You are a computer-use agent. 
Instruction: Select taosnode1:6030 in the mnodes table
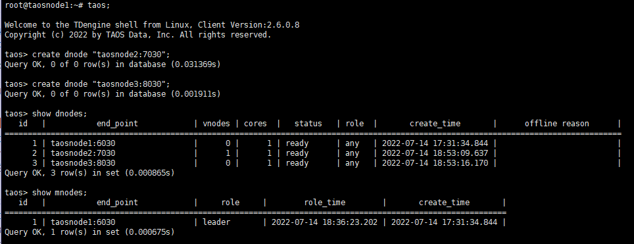(x=83, y=222)
